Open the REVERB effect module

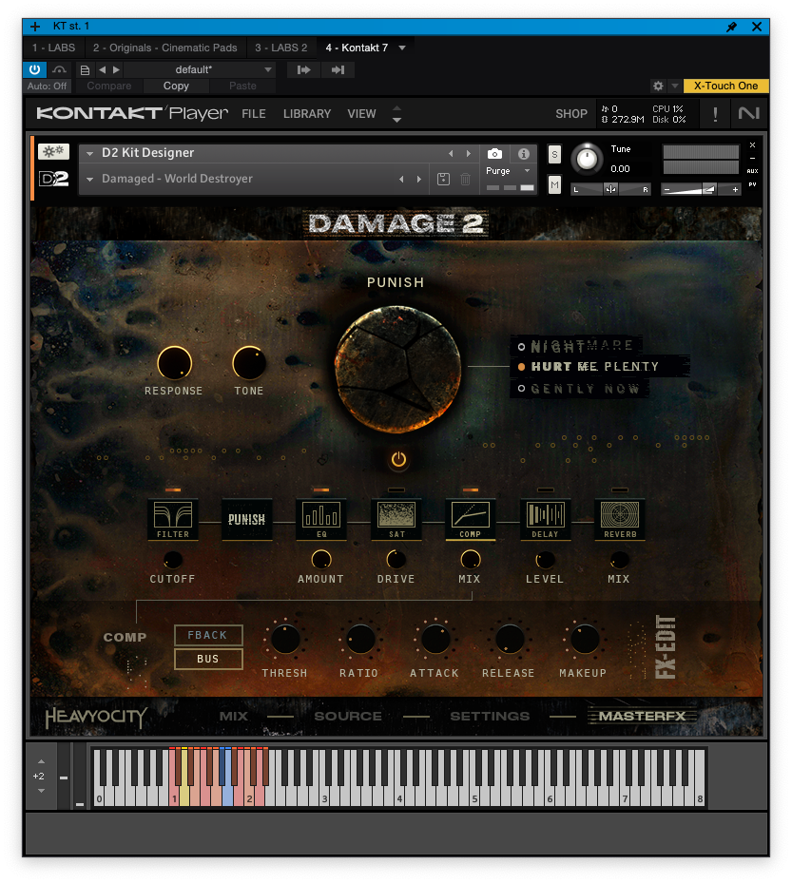(620, 519)
